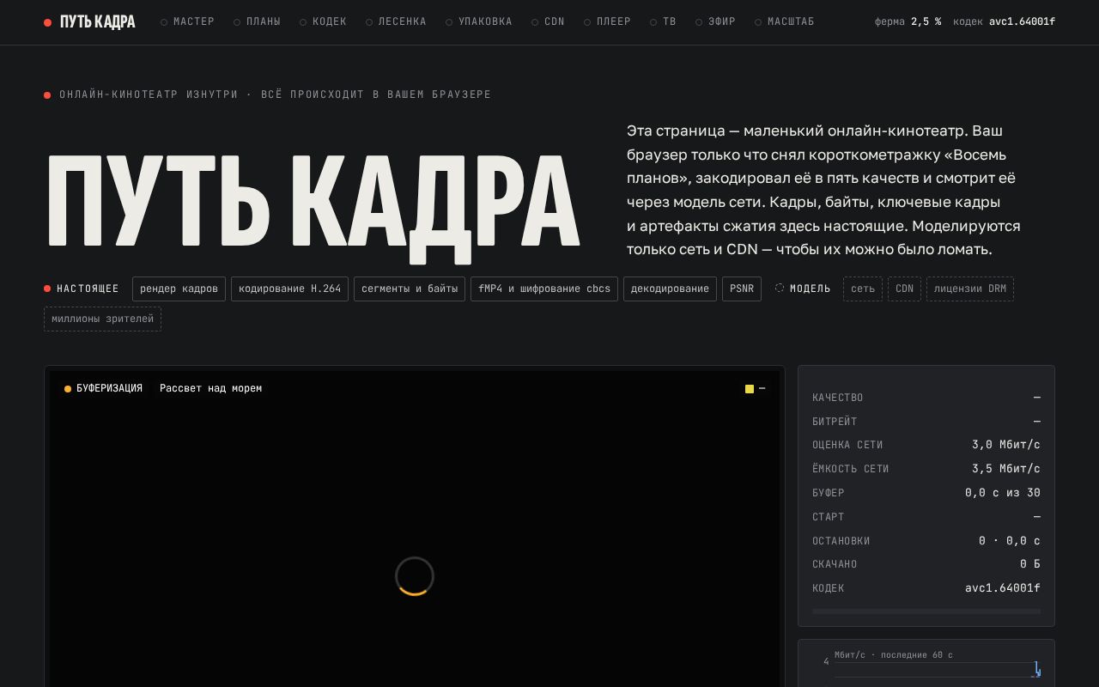This screenshot has height=687, width=1099.
Task: Click the 'миллионы зрителей' tag
Action: [102, 319]
